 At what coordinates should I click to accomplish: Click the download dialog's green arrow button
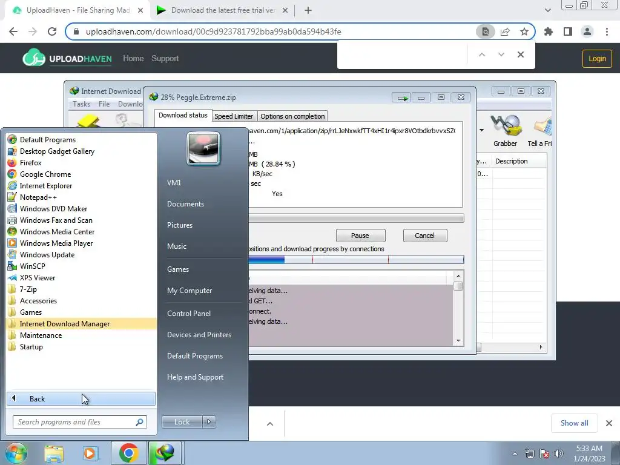(402, 97)
